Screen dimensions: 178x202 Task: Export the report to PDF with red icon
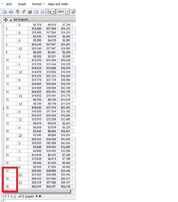[x=18, y=12]
